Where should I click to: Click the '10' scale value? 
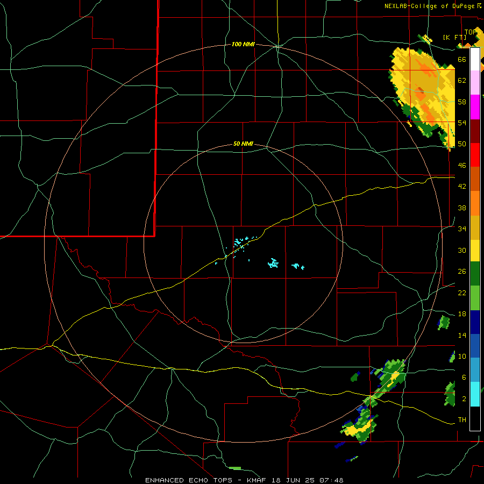tap(462, 356)
